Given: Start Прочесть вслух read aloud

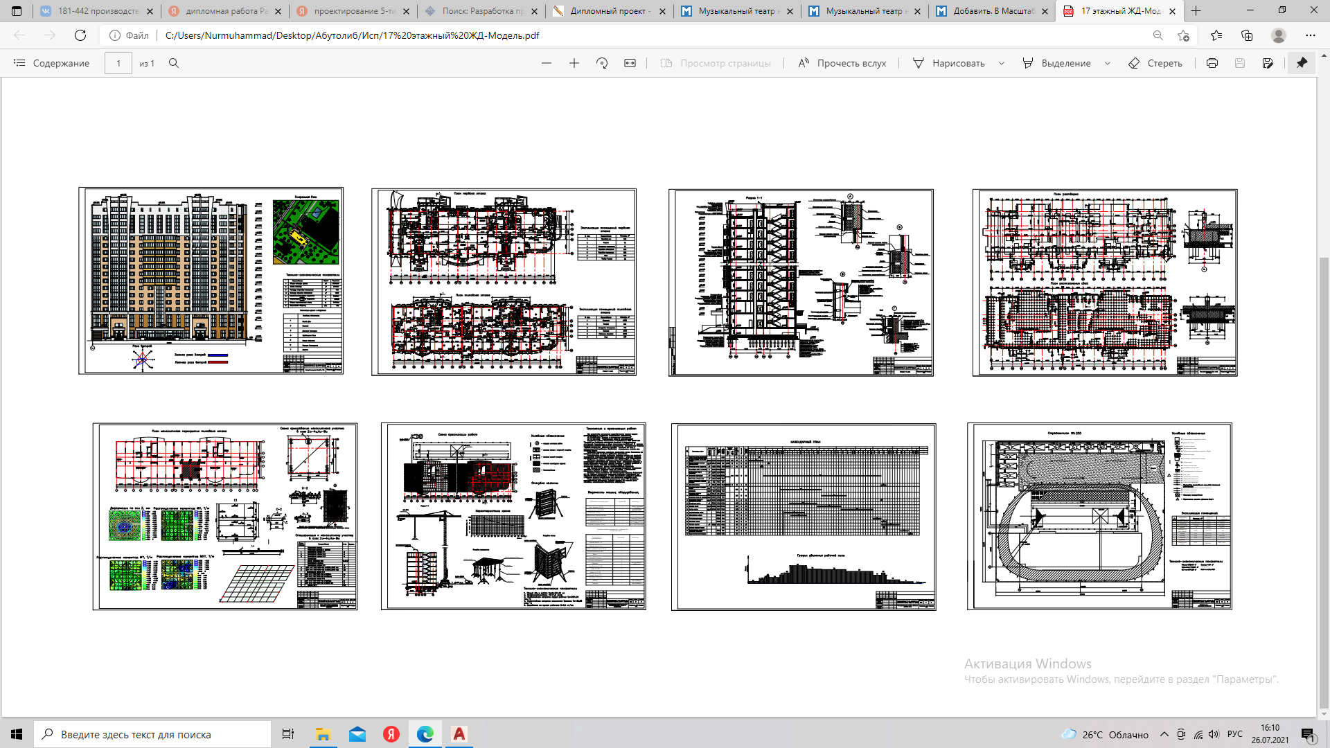Looking at the screenshot, I should tap(842, 63).
